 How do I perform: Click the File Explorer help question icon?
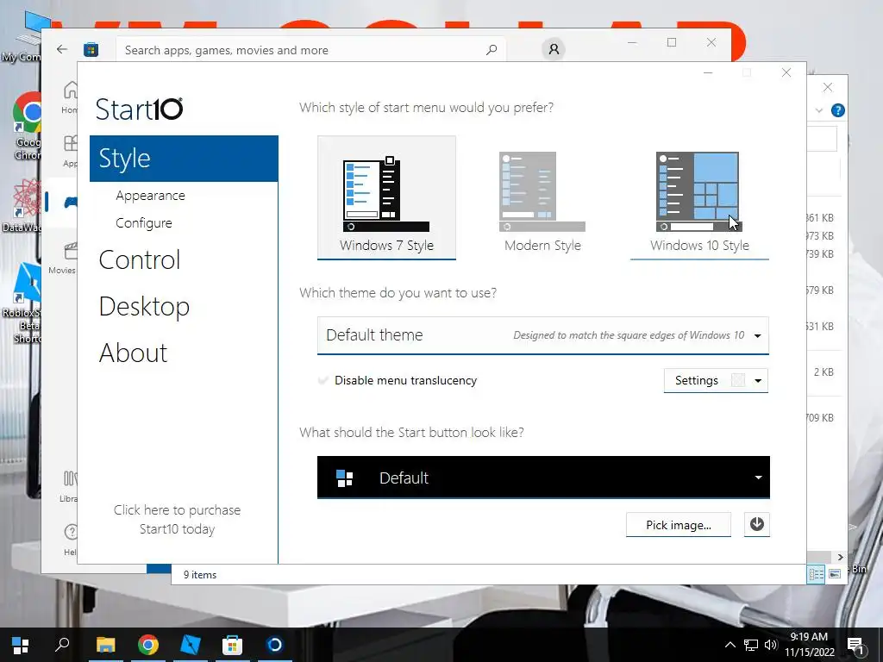click(x=838, y=110)
